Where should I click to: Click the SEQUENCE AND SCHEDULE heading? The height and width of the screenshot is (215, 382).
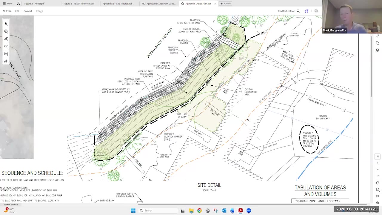pos(32,173)
